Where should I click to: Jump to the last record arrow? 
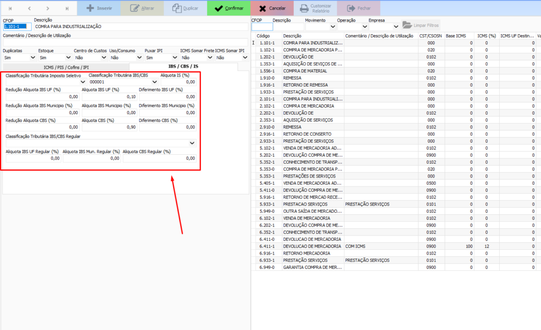(67, 8)
